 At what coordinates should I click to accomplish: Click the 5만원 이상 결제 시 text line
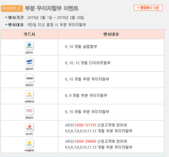(46, 25)
